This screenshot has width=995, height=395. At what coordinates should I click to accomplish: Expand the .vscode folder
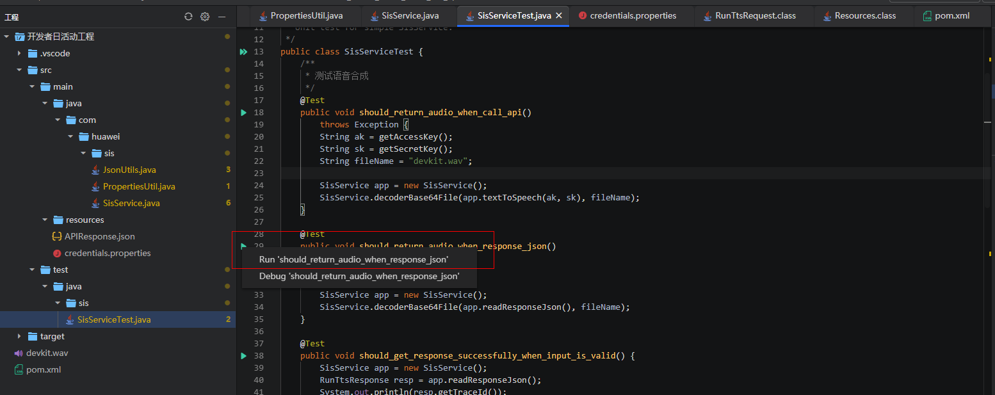click(x=19, y=54)
